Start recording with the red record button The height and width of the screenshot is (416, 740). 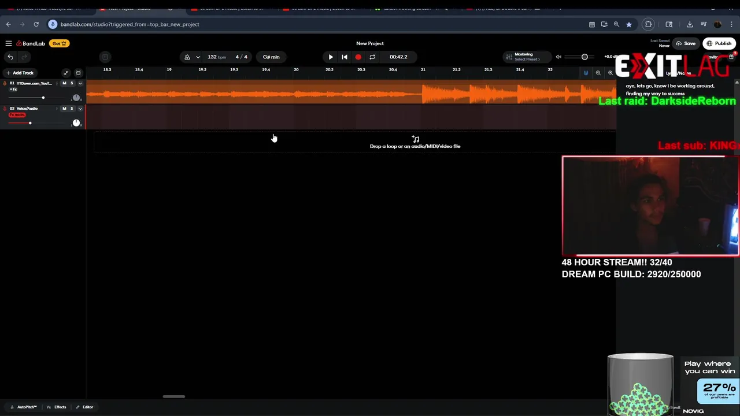click(358, 57)
